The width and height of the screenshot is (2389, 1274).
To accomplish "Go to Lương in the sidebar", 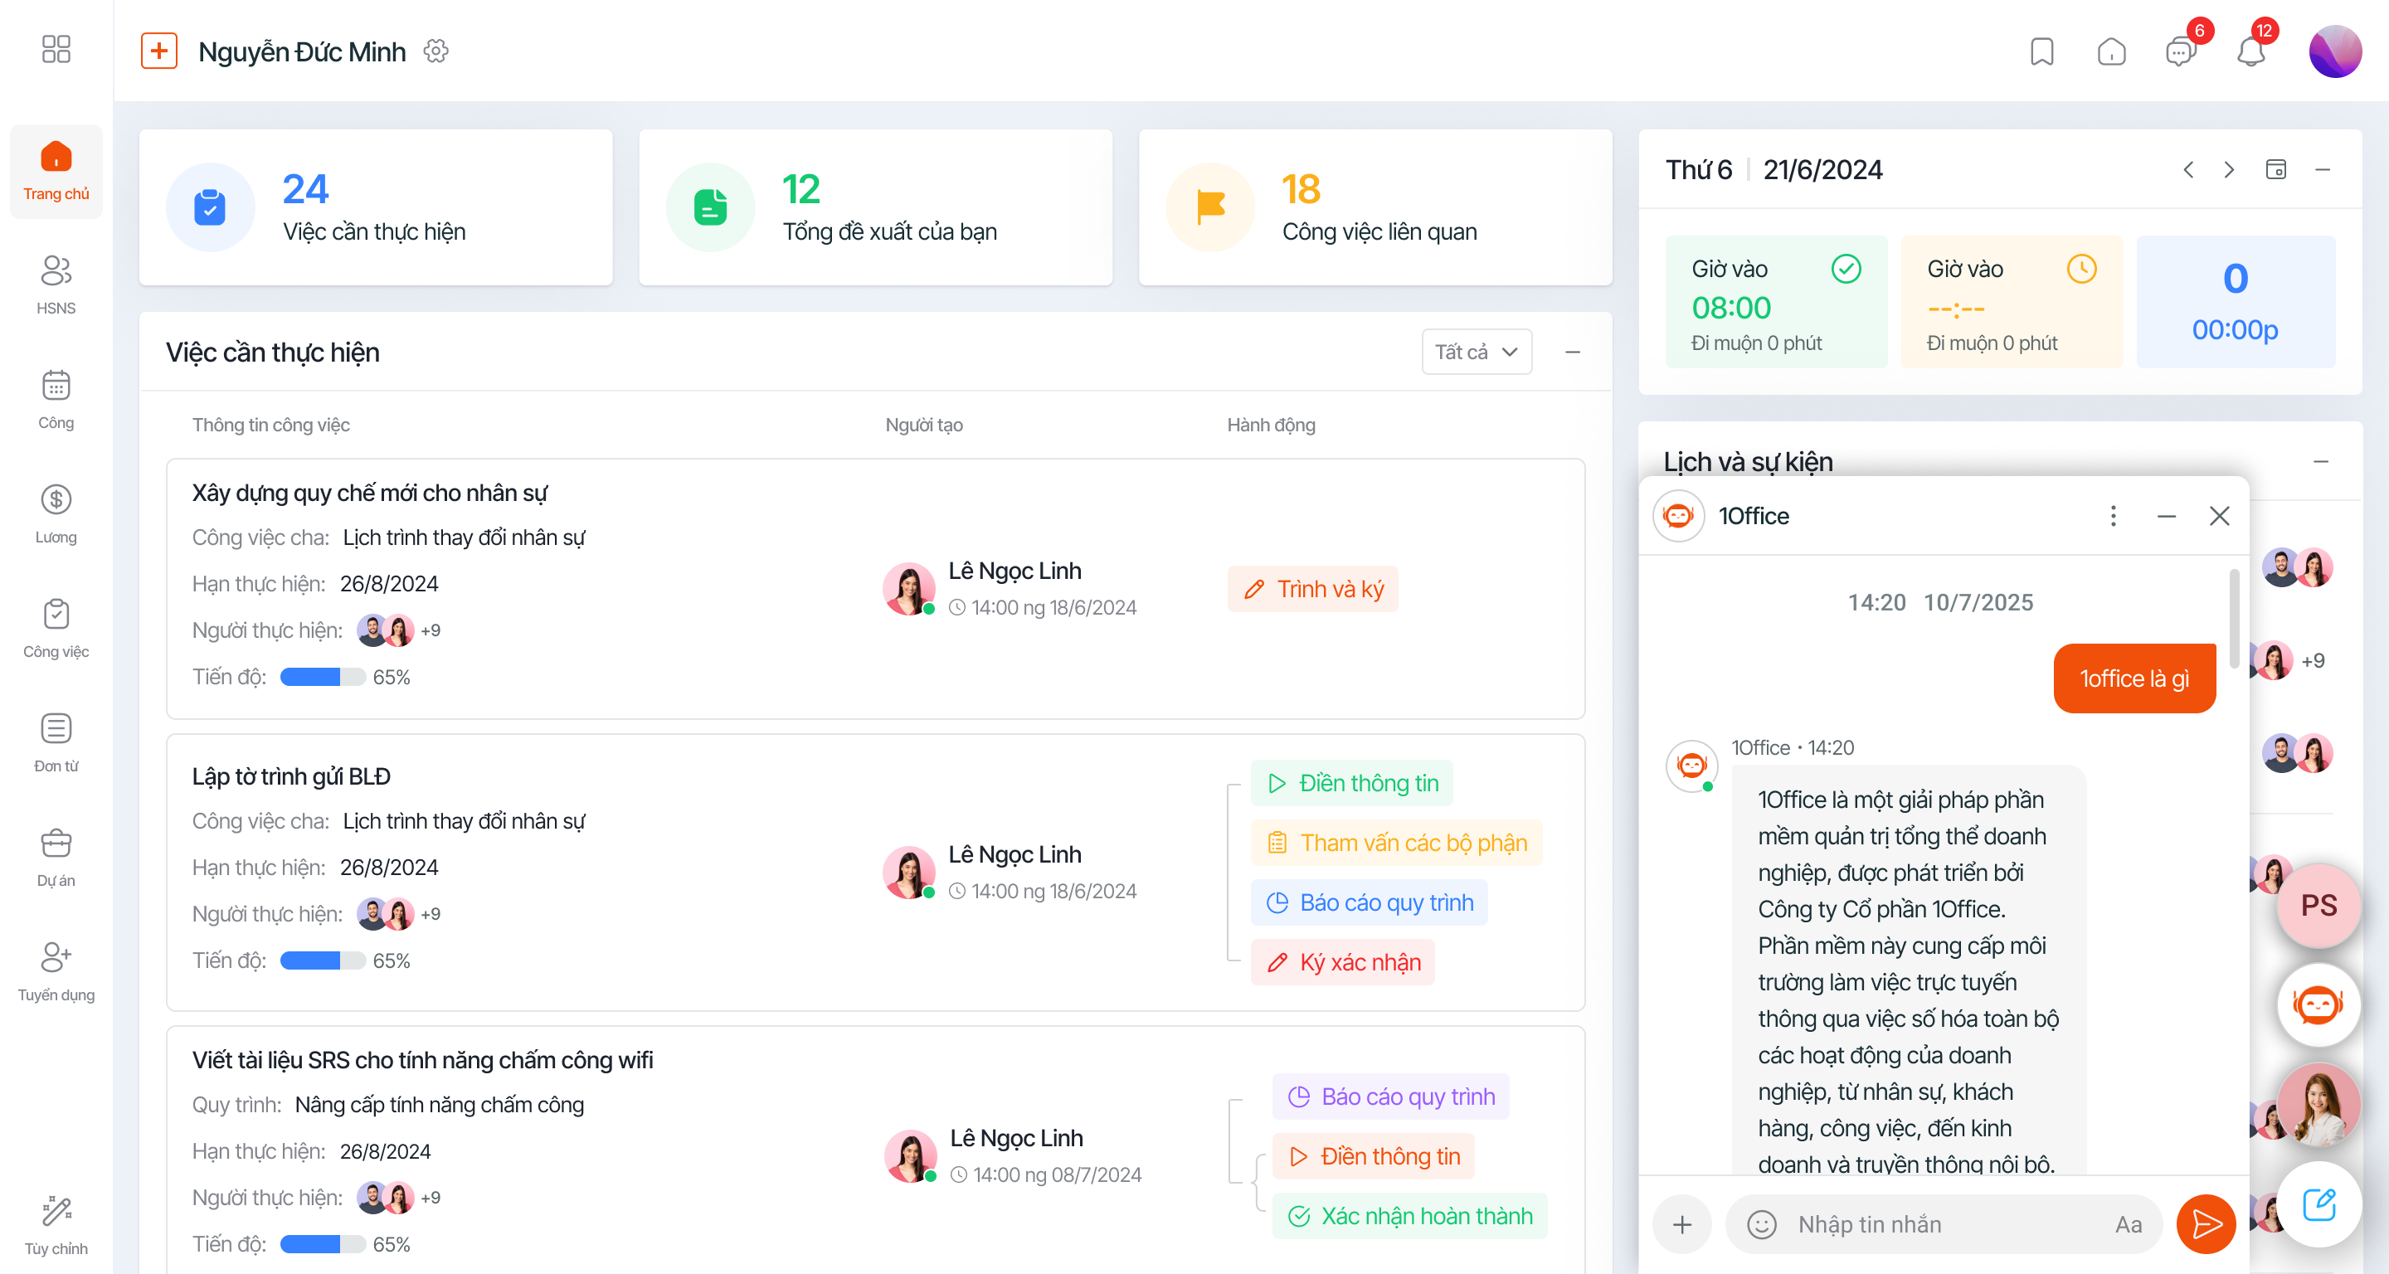I will (x=56, y=514).
